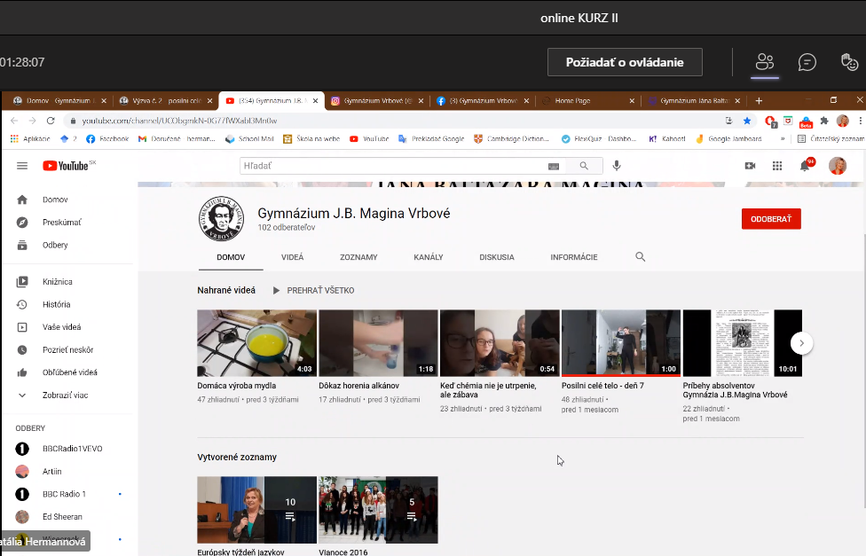Open Obľúbené videá in the sidebar

pyautogui.click(x=67, y=372)
